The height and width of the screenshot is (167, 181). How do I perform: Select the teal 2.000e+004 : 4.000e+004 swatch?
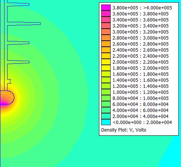106,116
